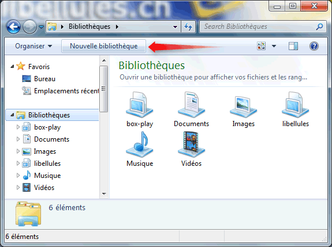Click the Emplacements récents icon
Screen dimensions: 332x247
tap(27, 91)
